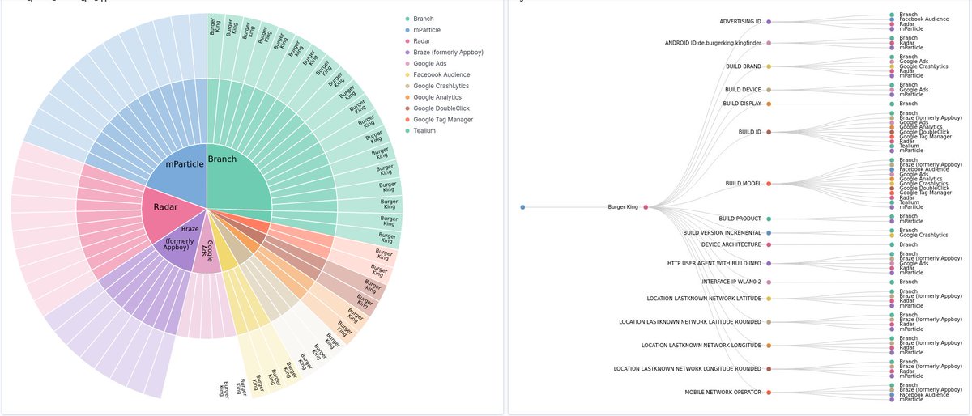
Task: Click Google CrashLytics leaf under BUILD BRAND
Action: pyautogui.click(x=892, y=66)
